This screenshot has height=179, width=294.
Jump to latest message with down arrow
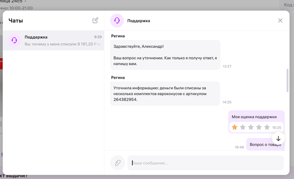click(x=278, y=138)
